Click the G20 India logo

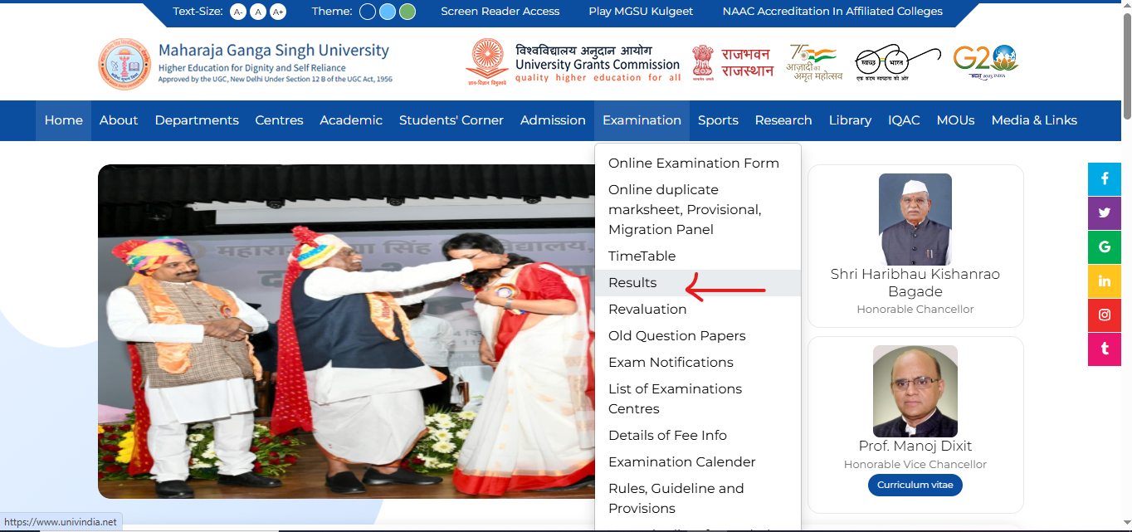click(988, 61)
